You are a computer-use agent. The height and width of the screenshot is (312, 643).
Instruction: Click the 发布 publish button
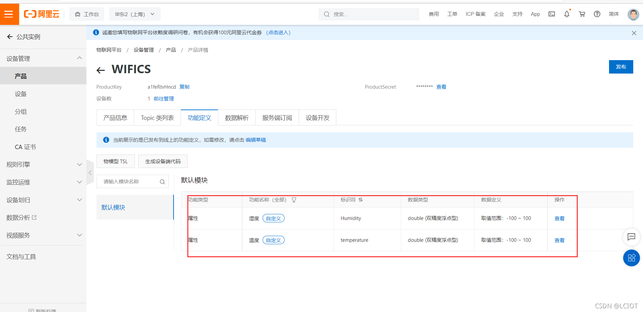coord(621,67)
